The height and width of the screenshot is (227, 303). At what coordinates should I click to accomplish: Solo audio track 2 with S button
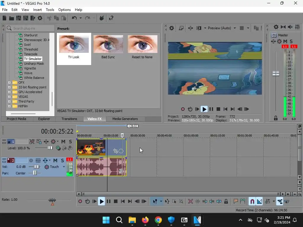click(x=62, y=160)
